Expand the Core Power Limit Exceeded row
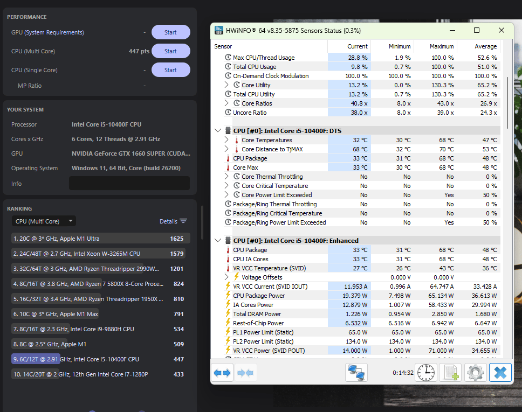This screenshot has height=412, width=522. pos(226,194)
